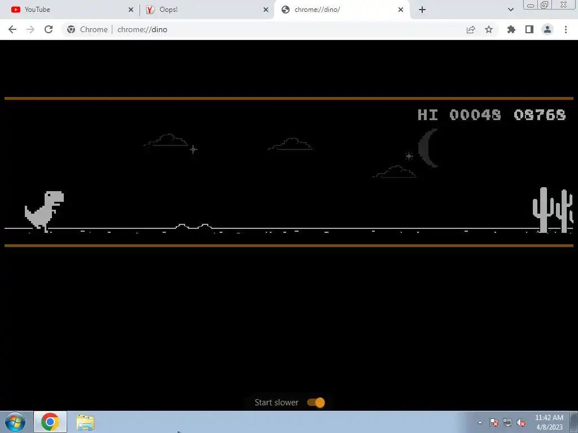
Task: Close the chrome://dino/ tab
Action: tap(401, 10)
